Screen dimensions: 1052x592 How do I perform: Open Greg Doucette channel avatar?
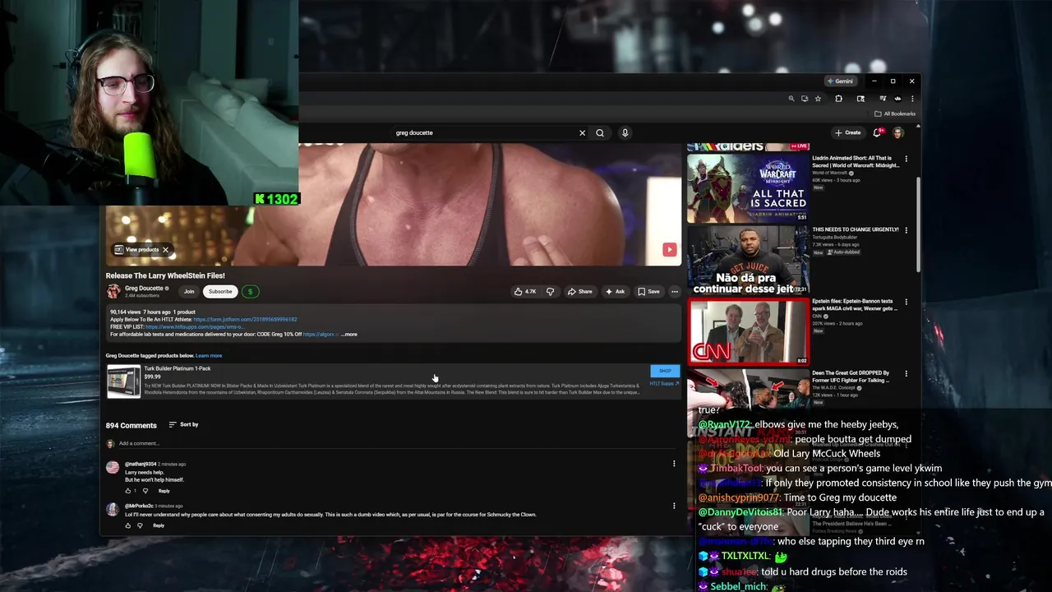pos(113,291)
